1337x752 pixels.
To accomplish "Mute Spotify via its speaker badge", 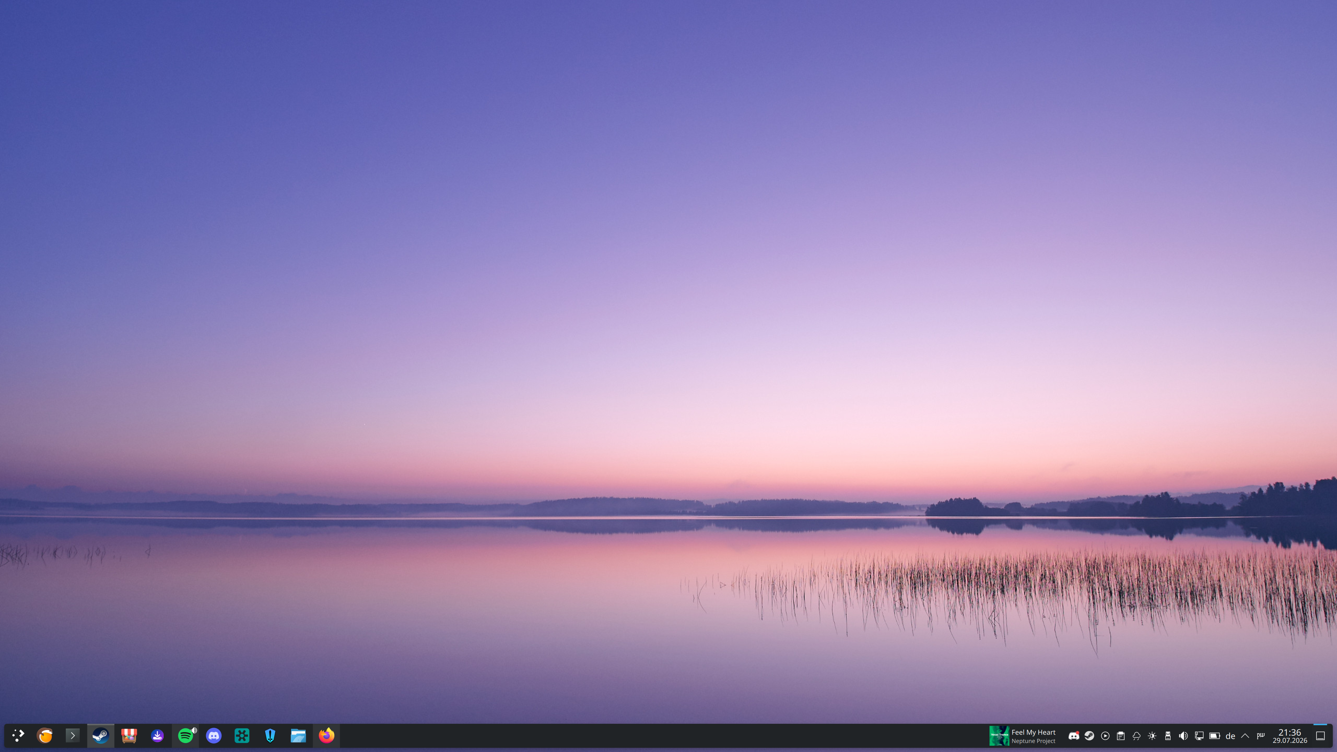I will pos(195,730).
